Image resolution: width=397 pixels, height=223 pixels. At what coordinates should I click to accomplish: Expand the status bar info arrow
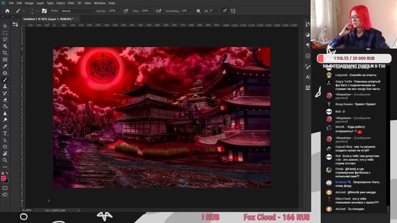tap(79, 211)
